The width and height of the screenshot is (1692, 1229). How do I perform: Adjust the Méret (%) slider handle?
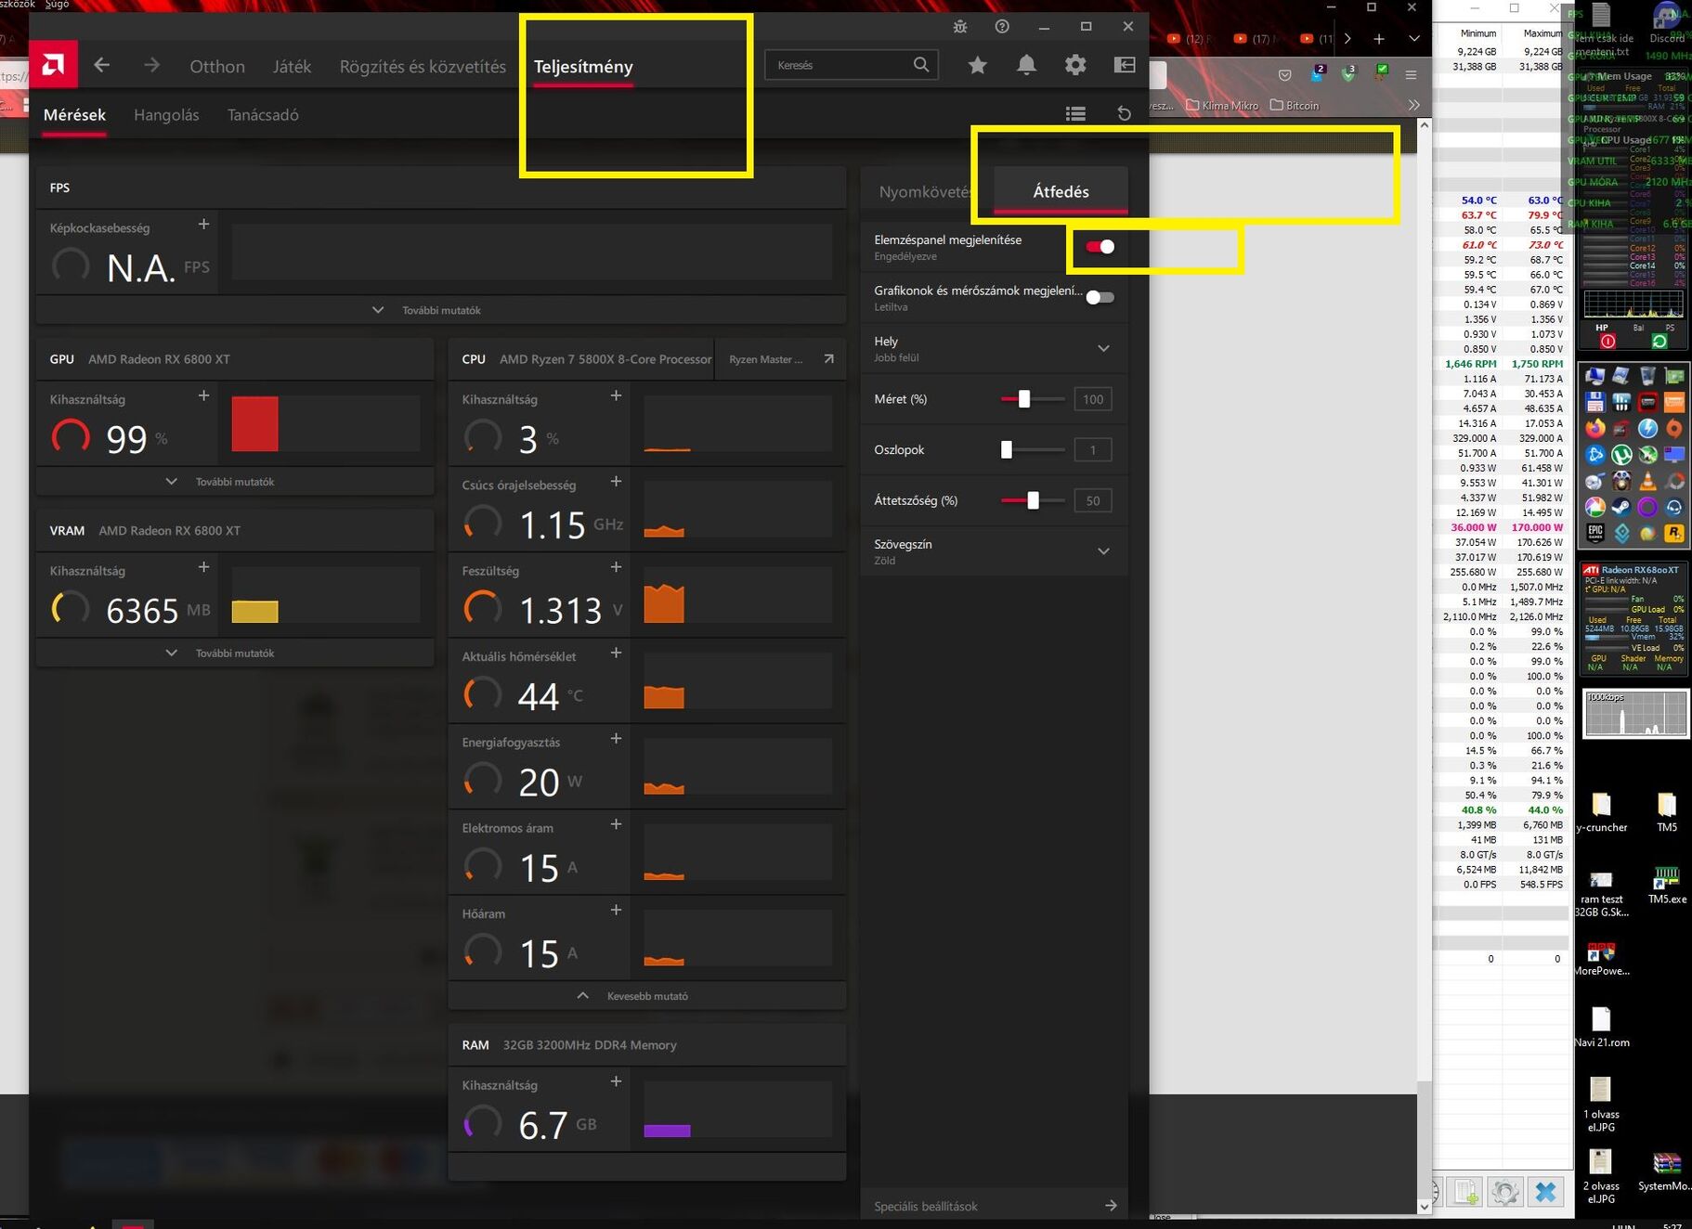tap(1023, 399)
